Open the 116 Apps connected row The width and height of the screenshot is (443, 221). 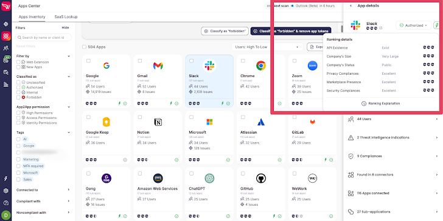393,193
